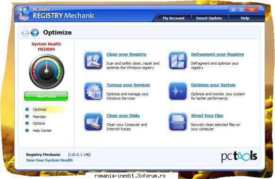Close the Registry Mechanic window
The width and height of the screenshot is (275, 179).
pos(252,9)
